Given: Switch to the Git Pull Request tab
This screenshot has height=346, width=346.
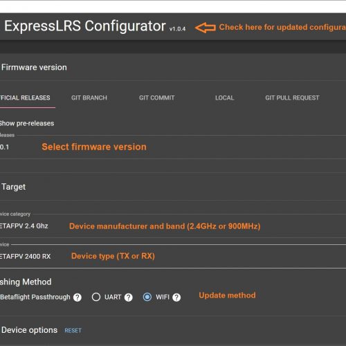Looking at the screenshot, I should pyautogui.click(x=292, y=98).
